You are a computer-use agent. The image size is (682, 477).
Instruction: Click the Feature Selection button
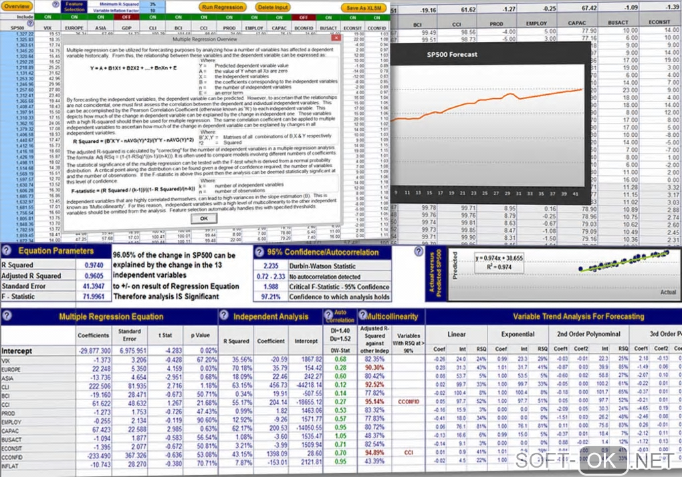coord(74,7)
